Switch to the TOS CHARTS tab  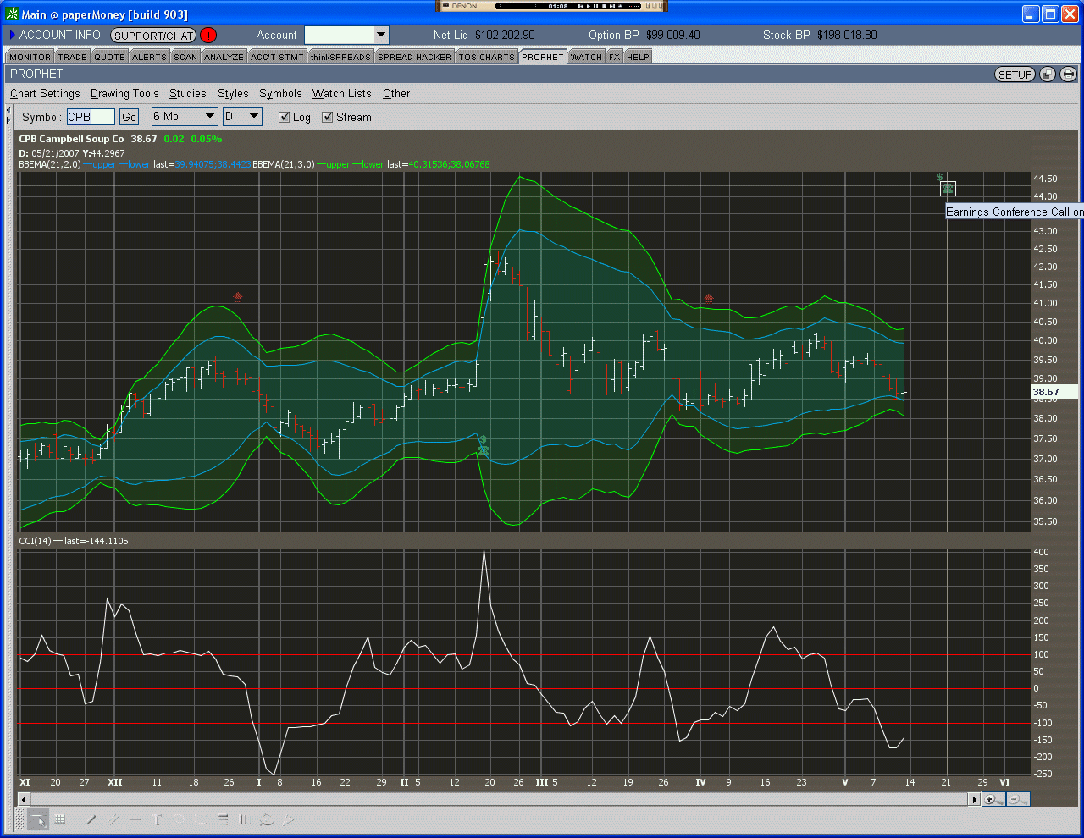[486, 57]
